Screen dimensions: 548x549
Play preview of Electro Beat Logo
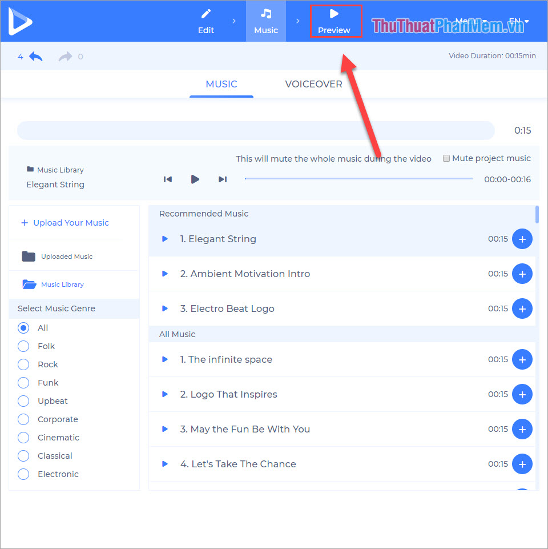point(165,308)
